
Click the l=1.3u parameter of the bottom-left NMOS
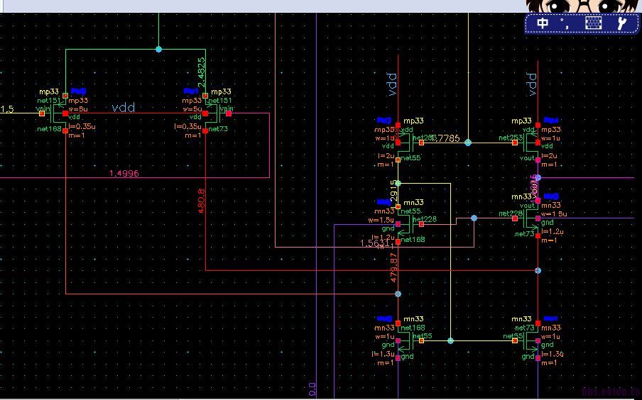click(383, 354)
